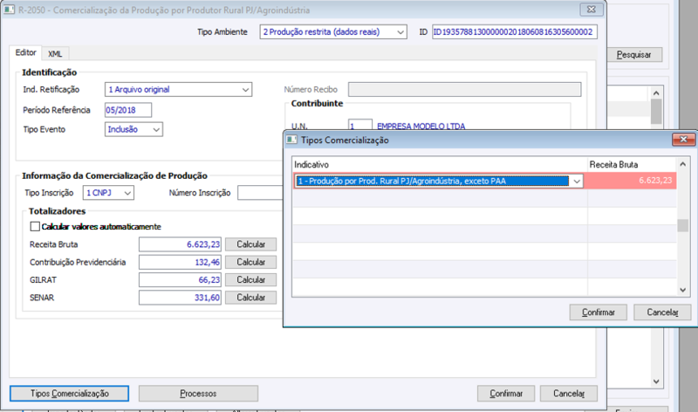
Task: Click the Indicativo column header
Action: (440, 164)
